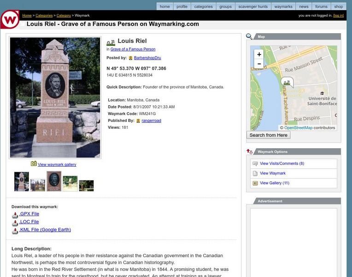This screenshot has width=352, height=277.
Task: Open the home tab
Action: click(x=165, y=6)
